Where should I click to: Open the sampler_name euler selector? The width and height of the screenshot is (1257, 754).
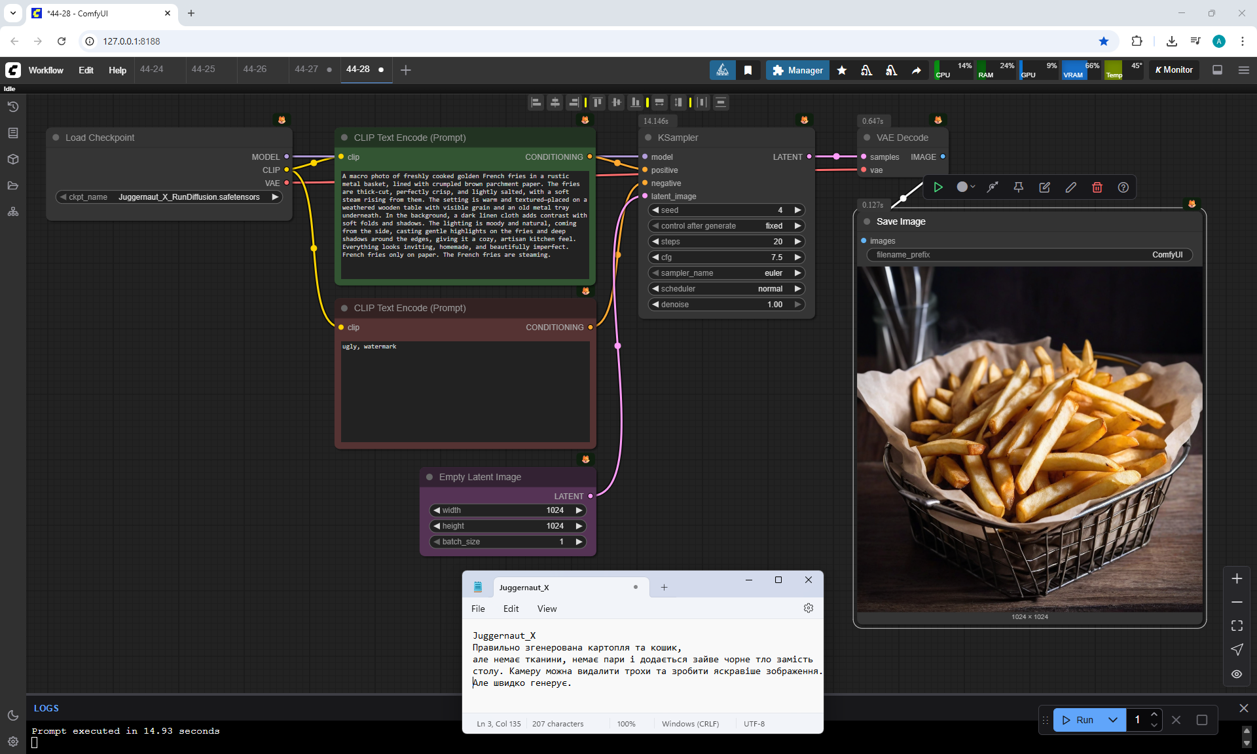(x=726, y=273)
